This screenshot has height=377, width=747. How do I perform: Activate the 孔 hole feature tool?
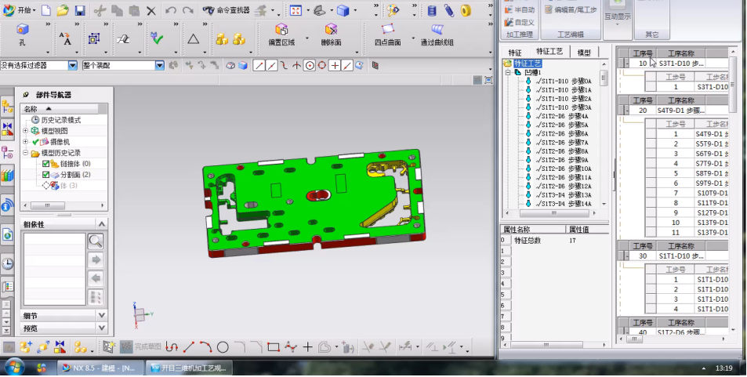point(23,34)
